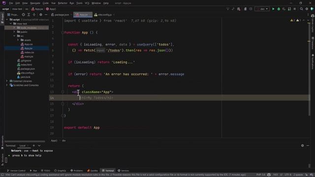The width and height of the screenshot is (315, 177).
Task: Click the App.jsx breadcrumb in navigation bar
Action: [37, 9]
